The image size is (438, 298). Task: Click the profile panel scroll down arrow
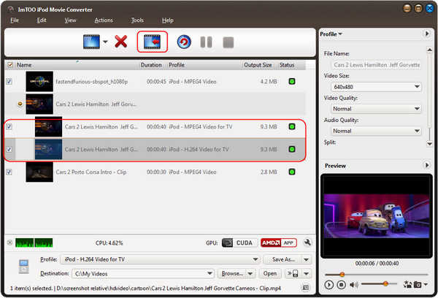pyautogui.click(x=430, y=144)
